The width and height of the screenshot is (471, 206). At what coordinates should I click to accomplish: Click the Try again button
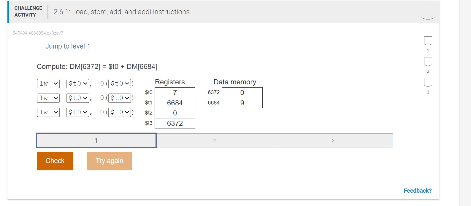point(109,161)
